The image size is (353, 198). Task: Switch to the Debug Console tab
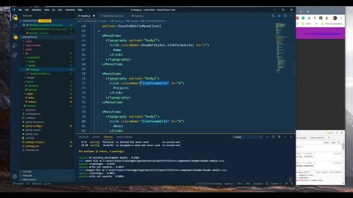pyautogui.click(x=124, y=137)
